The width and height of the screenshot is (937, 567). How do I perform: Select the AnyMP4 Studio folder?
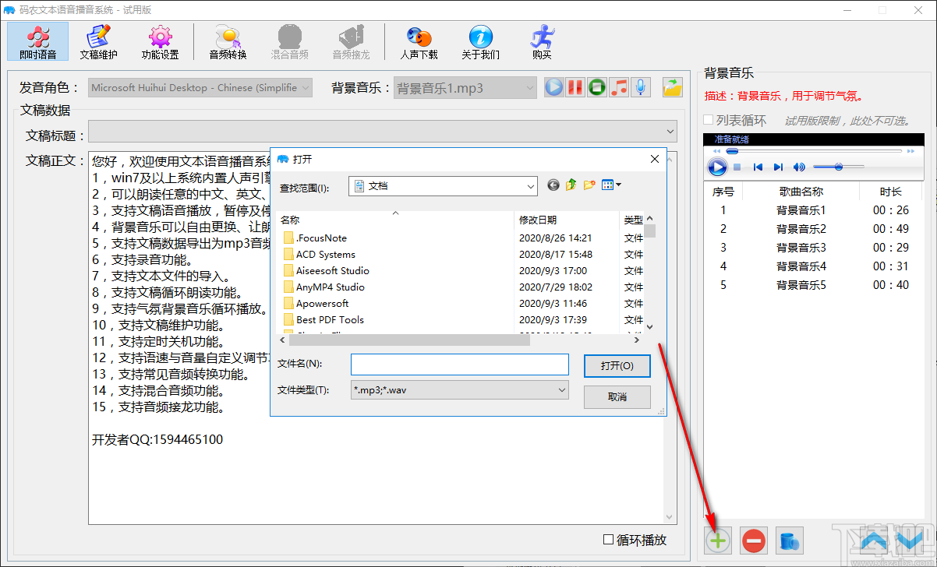click(324, 287)
